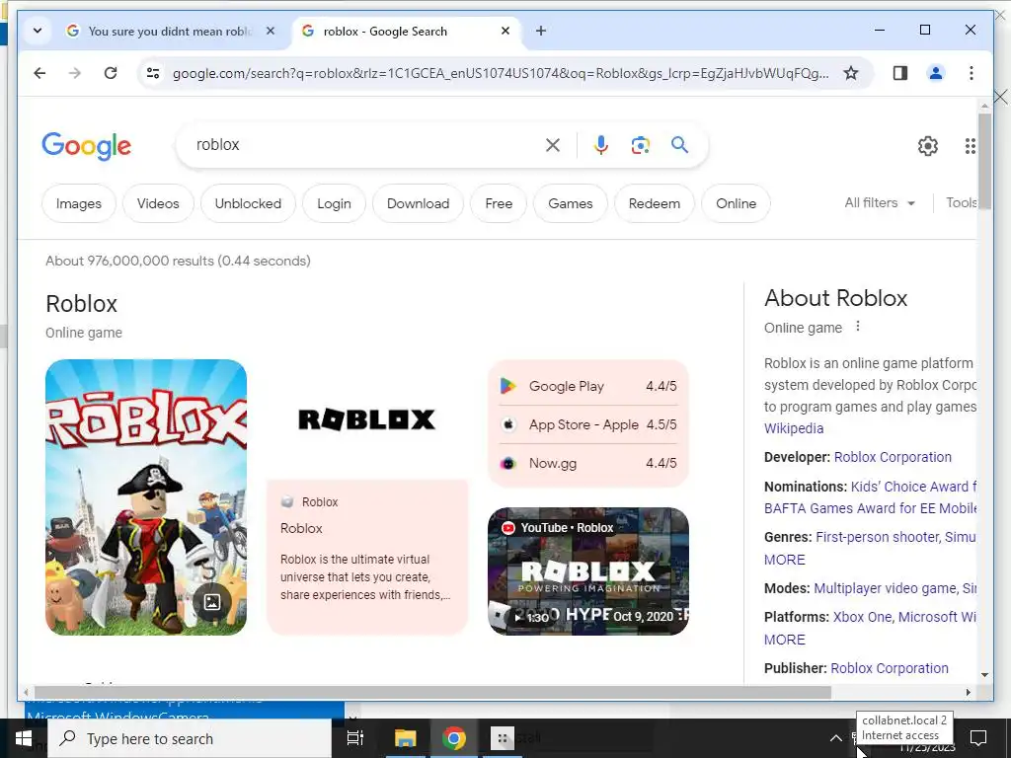
Task: Expand the All filters dropdown
Action: click(880, 203)
